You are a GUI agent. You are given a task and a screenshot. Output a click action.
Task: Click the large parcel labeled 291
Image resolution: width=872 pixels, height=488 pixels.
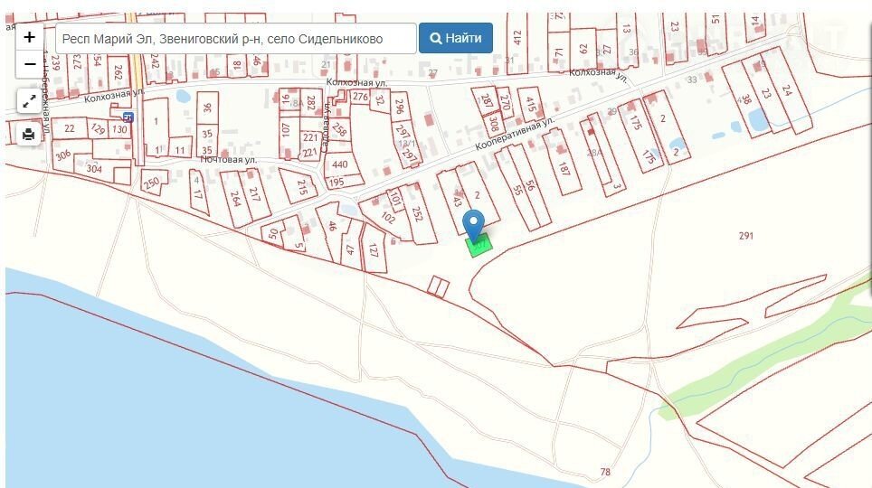coord(745,236)
